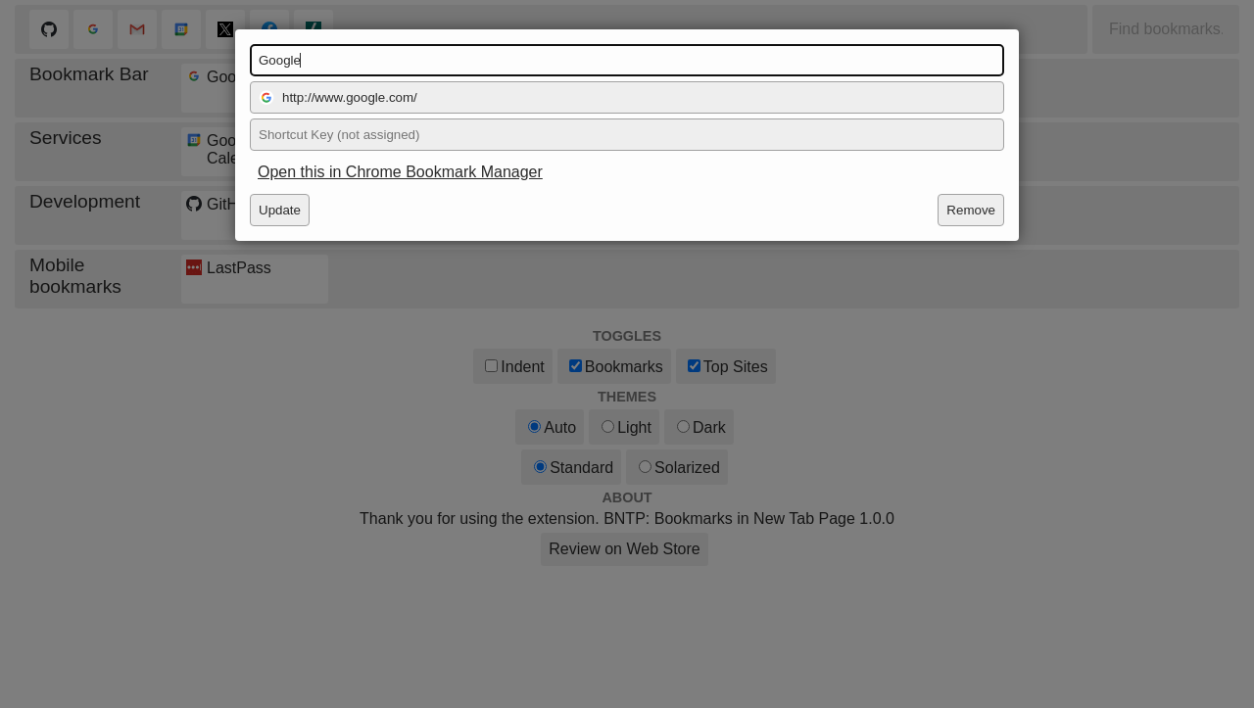Image resolution: width=1254 pixels, height=708 pixels.
Task: Open Gmail from the top sites row
Action: pos(137,29)
